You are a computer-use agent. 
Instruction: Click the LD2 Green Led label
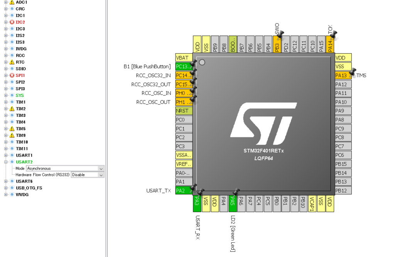(233, 233)
